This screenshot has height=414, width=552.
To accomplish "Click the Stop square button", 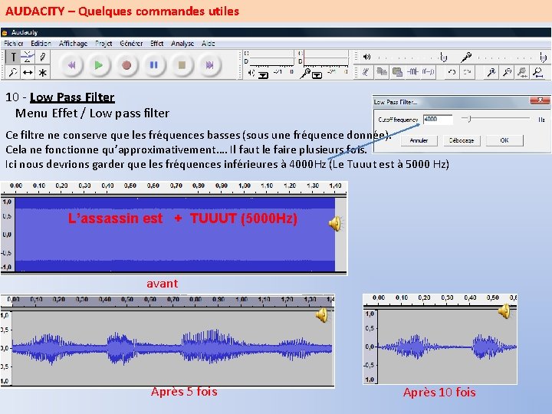I will point(182,65).
